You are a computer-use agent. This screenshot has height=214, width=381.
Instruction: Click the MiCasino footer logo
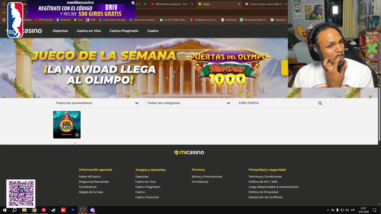coord(189,152)
